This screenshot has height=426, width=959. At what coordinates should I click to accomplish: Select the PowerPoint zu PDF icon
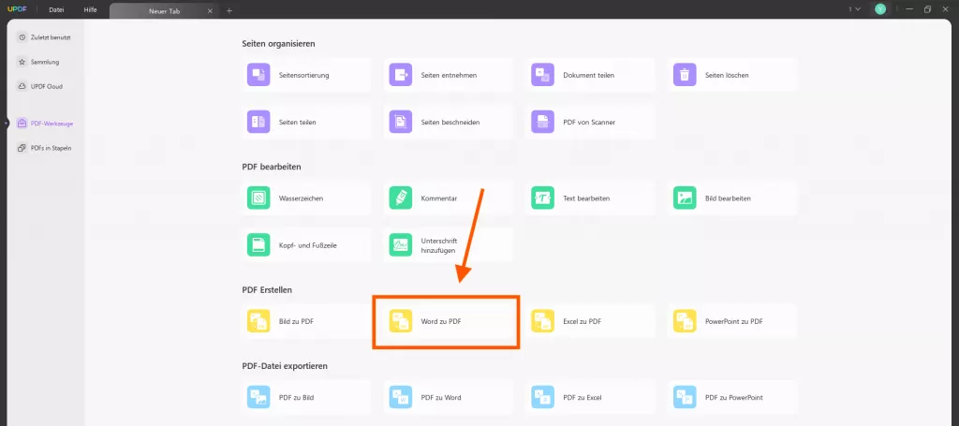click(685, 321)
